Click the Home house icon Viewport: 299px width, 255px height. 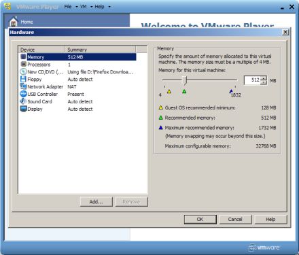click(x=13, y=22)
